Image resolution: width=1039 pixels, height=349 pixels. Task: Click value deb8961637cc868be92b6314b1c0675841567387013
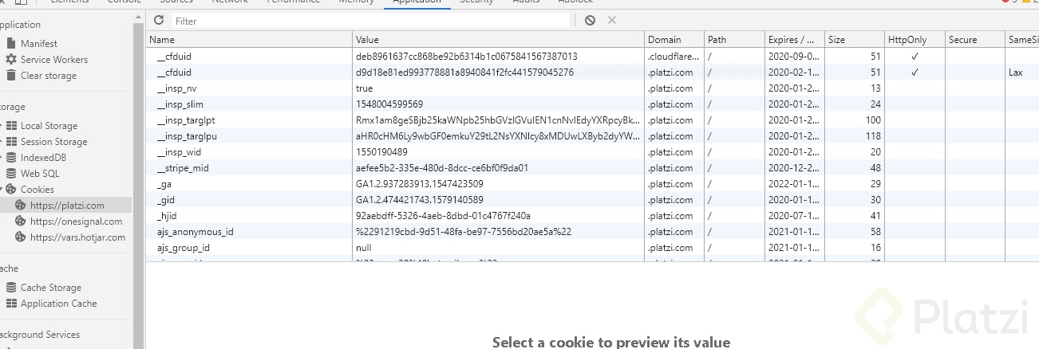click(467, 57)
